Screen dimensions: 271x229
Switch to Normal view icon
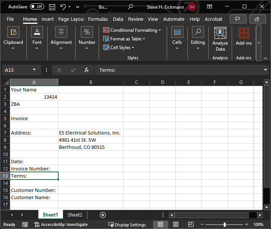click(160, 224)
